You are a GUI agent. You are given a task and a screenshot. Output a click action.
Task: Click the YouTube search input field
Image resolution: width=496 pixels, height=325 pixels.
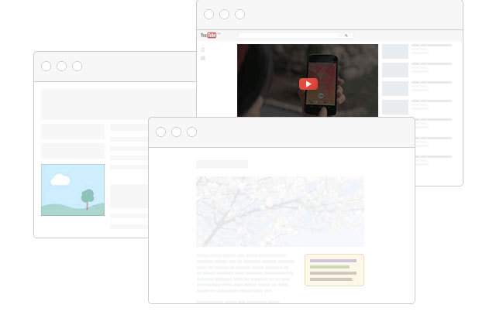pos(289,36)
